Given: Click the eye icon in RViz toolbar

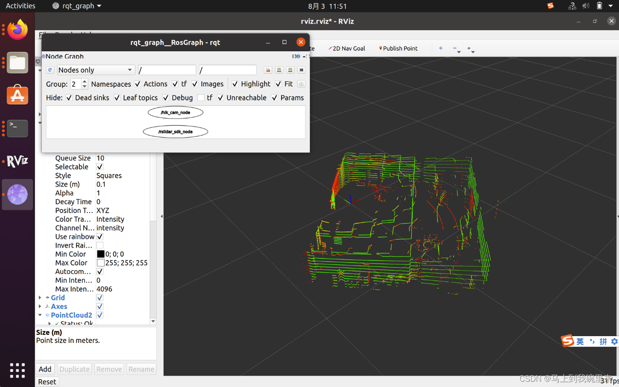Looking at the screenshot, I should pos(469,48).
